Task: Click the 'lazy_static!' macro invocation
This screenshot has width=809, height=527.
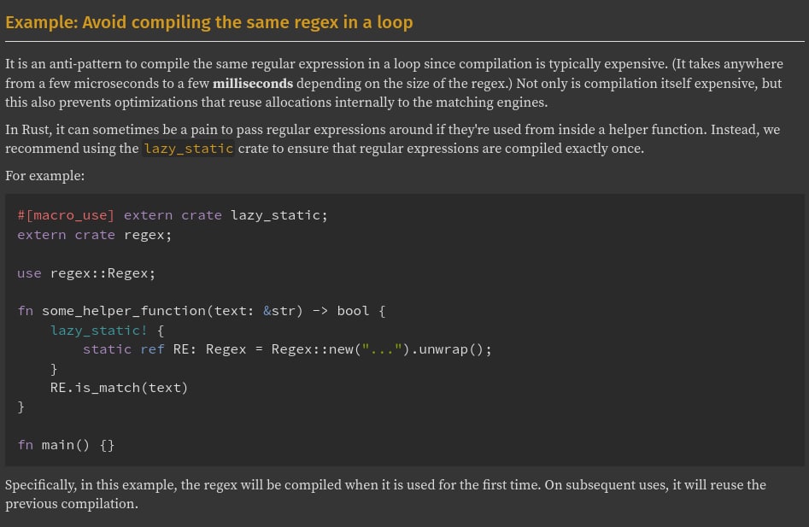Action: [98, 331]
